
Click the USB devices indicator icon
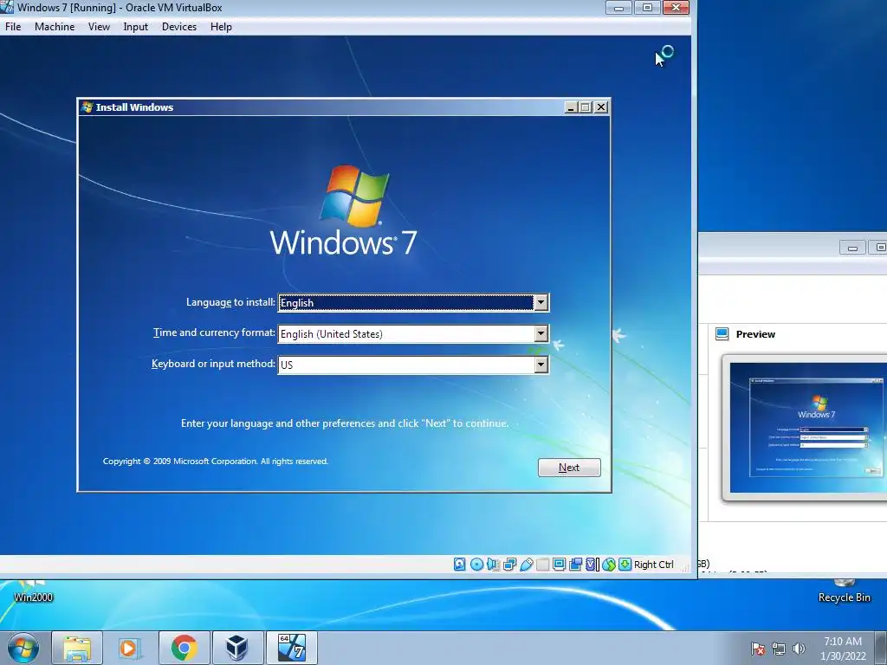(526, 565)
